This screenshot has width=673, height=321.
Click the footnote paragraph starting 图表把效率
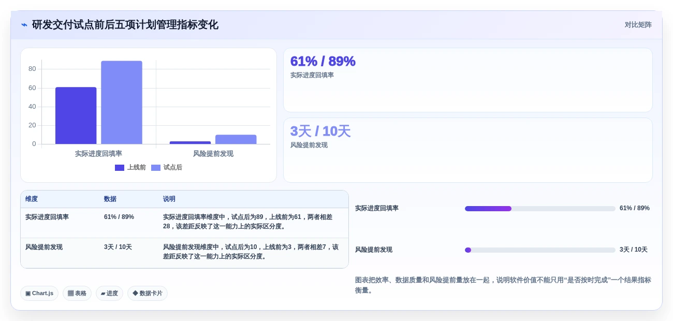point(503,285)
